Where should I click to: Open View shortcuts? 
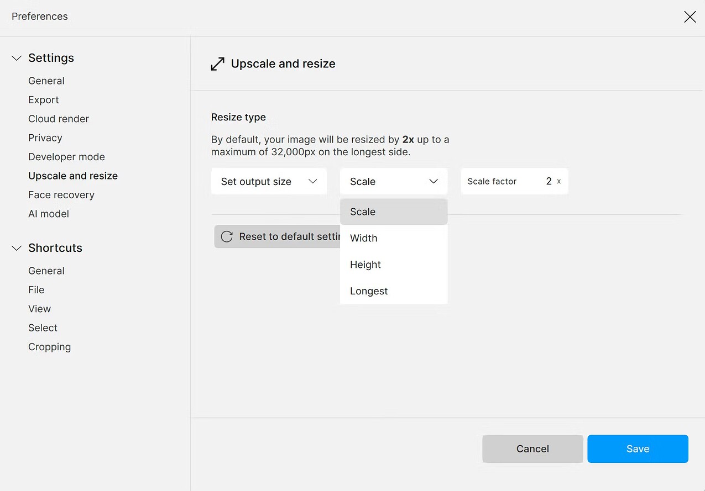pyautogui.click(x=40, y=309)
